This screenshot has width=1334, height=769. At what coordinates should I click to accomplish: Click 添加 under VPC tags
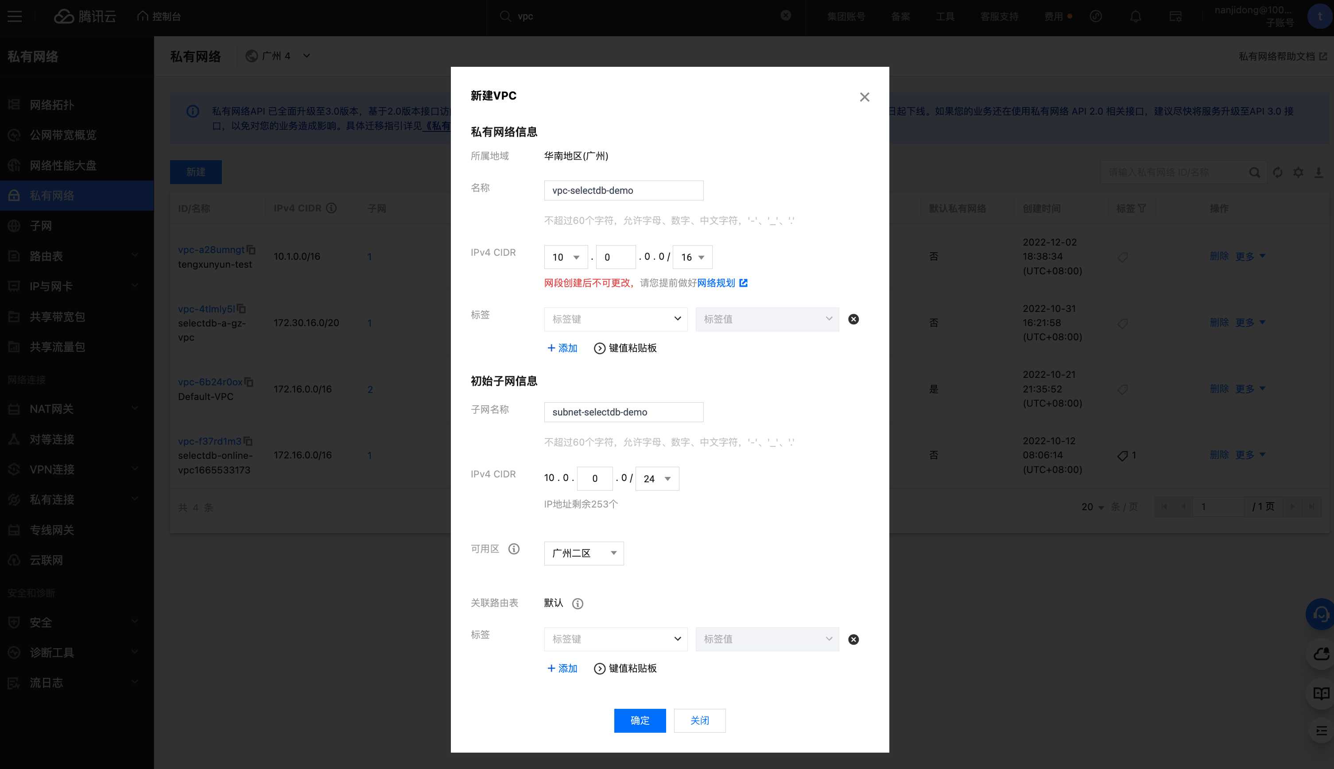tap(562, 347)
